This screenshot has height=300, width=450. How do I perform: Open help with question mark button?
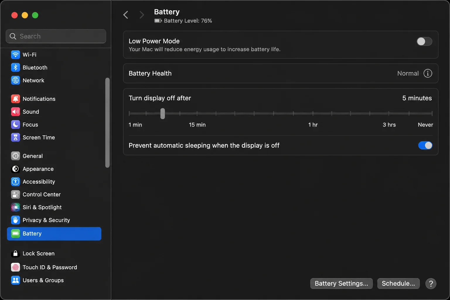click(431, 284)
